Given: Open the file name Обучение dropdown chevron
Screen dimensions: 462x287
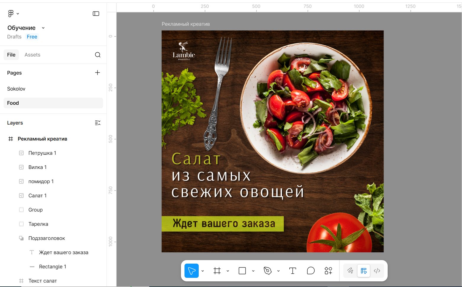Looking at the screenshot, I should pos(43,28).
